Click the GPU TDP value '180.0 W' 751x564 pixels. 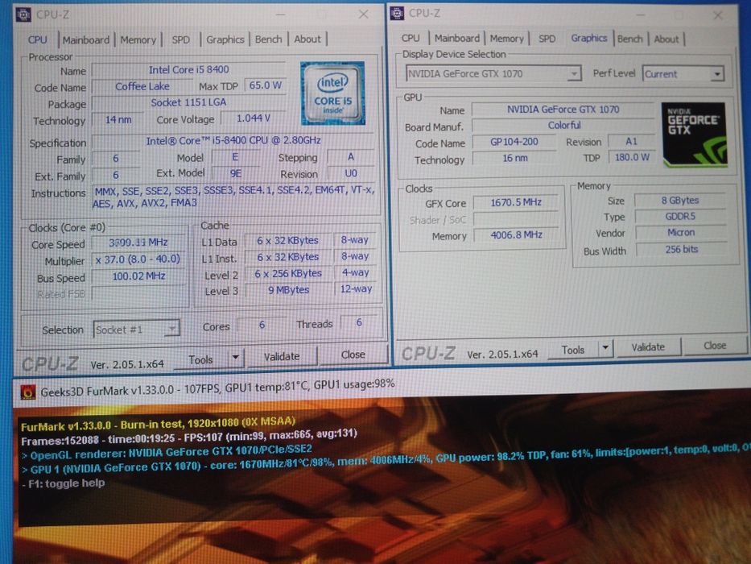(x=632, y=157)
